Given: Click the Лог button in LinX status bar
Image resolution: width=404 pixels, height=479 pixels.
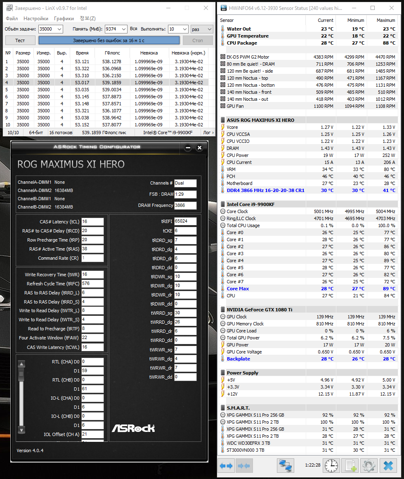Looking at the screenshot, I should pyautogui.click(x=208, y=133).
